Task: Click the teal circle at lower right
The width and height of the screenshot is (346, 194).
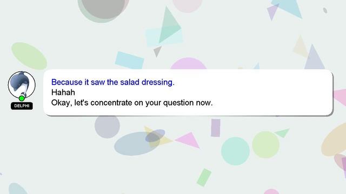Action: click(236, 151)
